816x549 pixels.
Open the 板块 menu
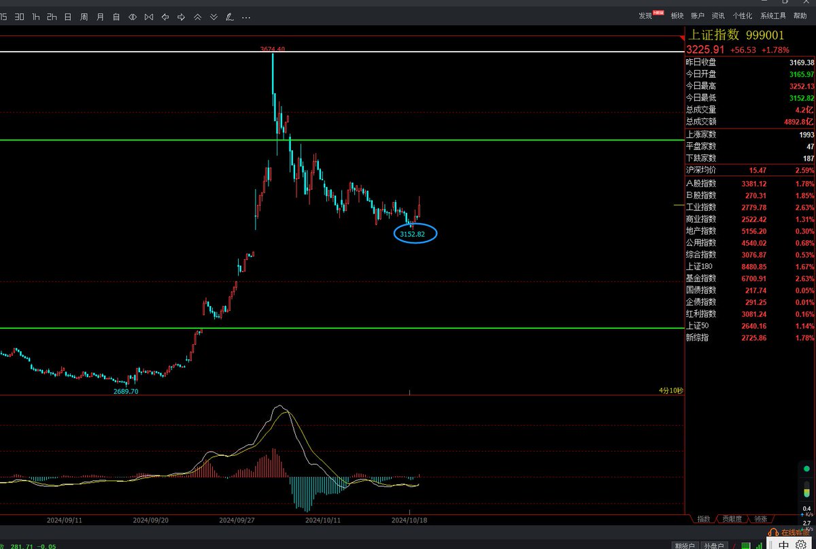[677, 16]
